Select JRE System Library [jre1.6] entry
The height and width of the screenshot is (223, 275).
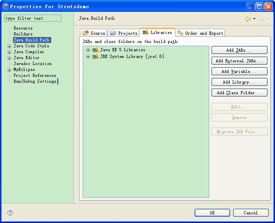(132, 56)
